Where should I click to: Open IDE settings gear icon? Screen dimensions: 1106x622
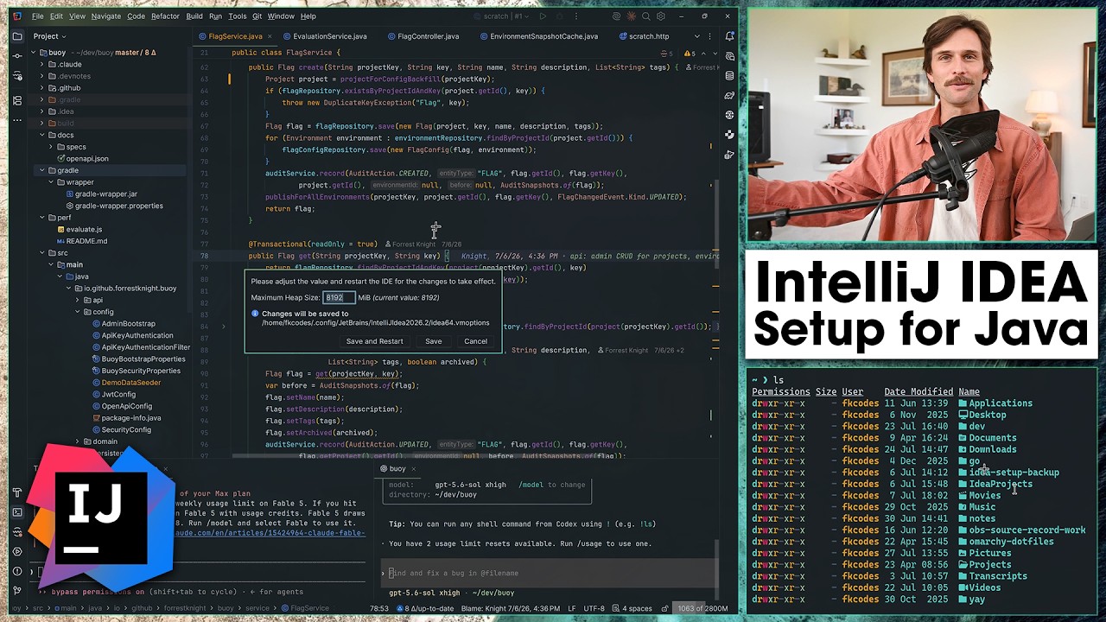point(661,16)
